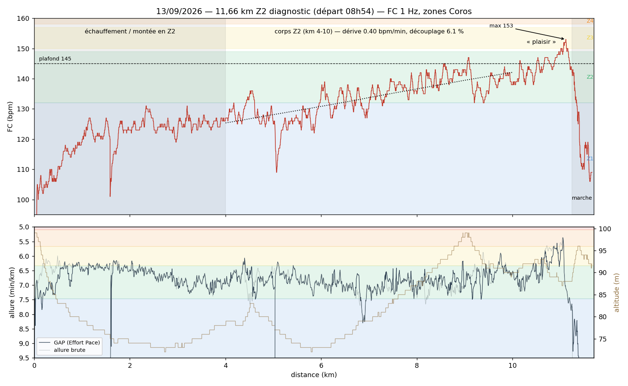Select the 10 km tick on the distance axis
The height and width of the screenshot is (386, 628).
(512, 366)
